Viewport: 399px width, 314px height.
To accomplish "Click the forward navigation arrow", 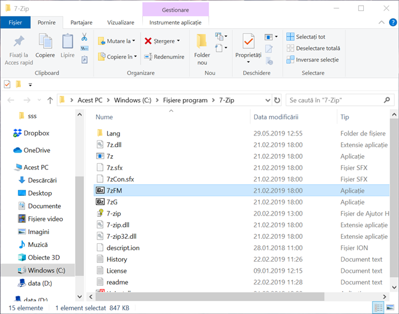I will 26,100.
